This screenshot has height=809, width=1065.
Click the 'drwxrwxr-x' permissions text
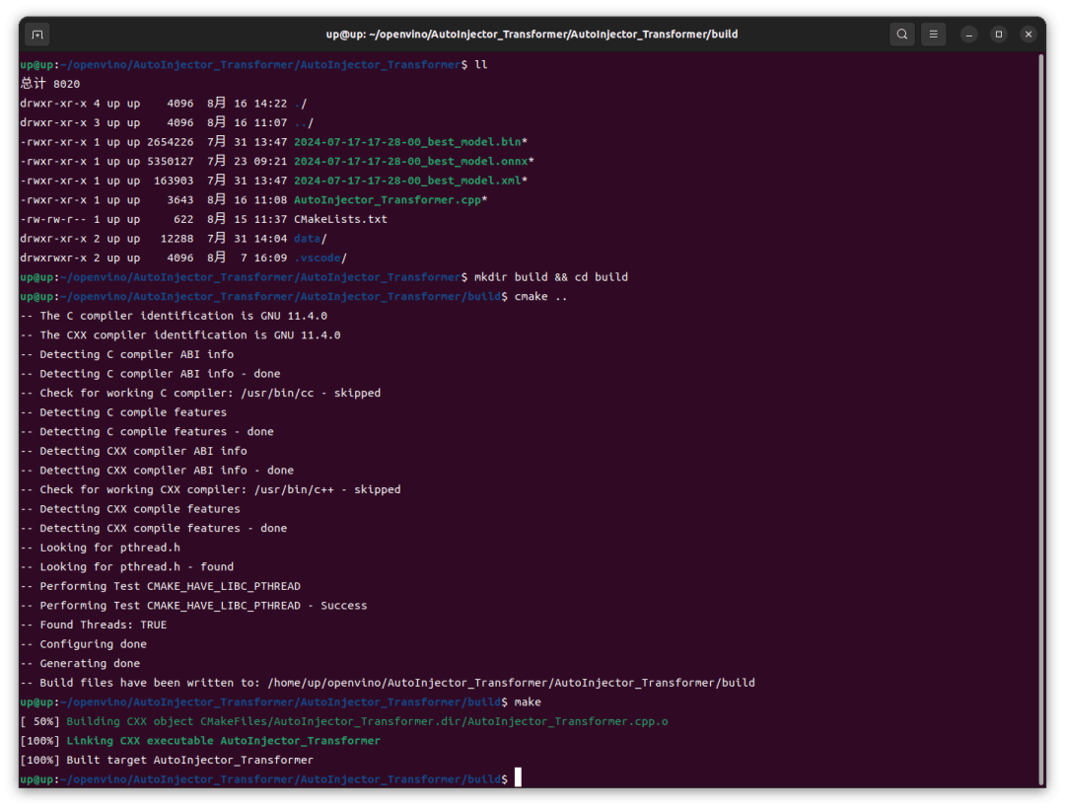[53, 258]
